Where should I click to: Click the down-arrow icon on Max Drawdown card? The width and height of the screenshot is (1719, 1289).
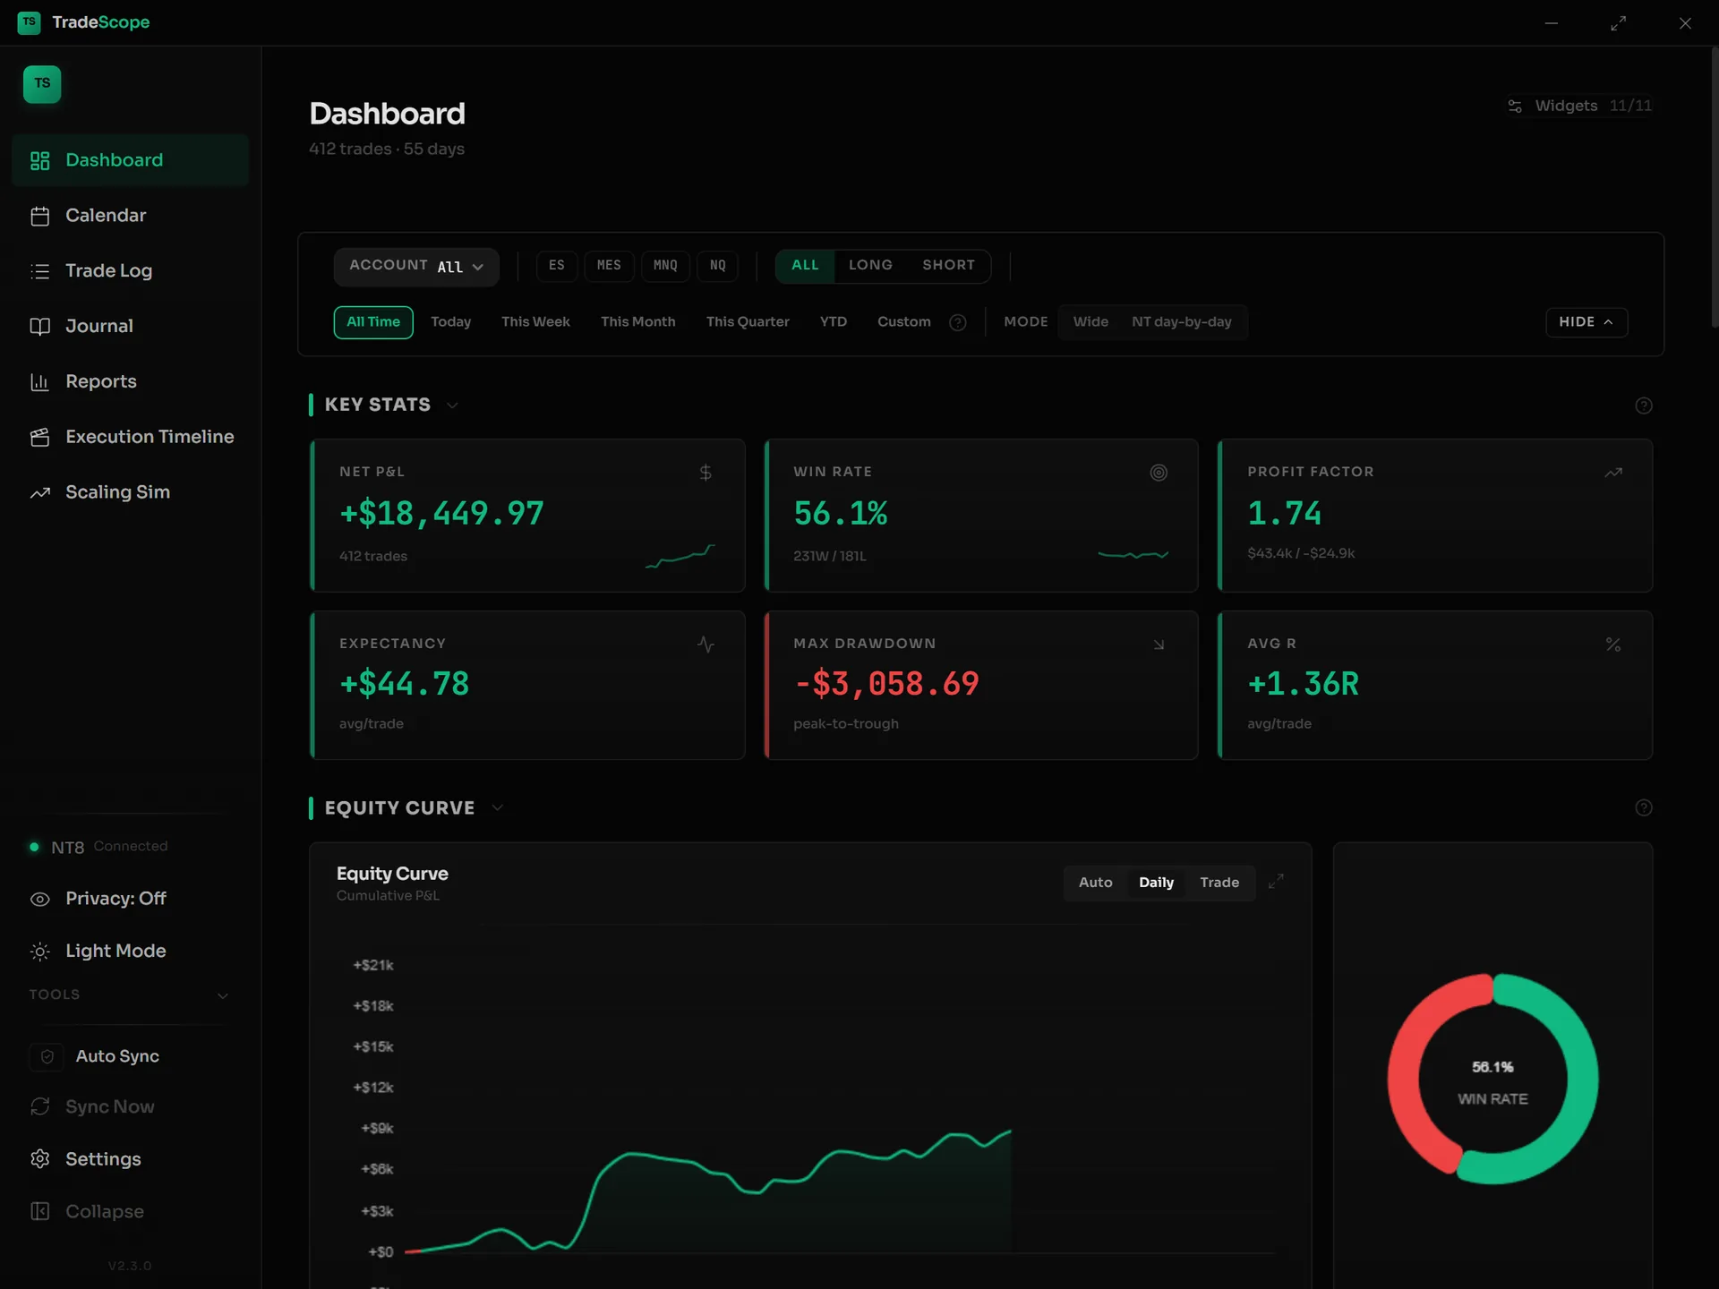1159,644
